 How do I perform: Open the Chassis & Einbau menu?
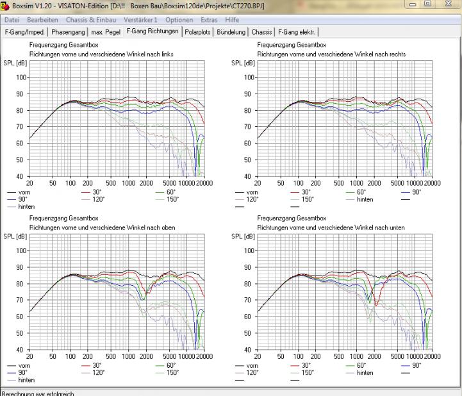(x=91, y=20)
